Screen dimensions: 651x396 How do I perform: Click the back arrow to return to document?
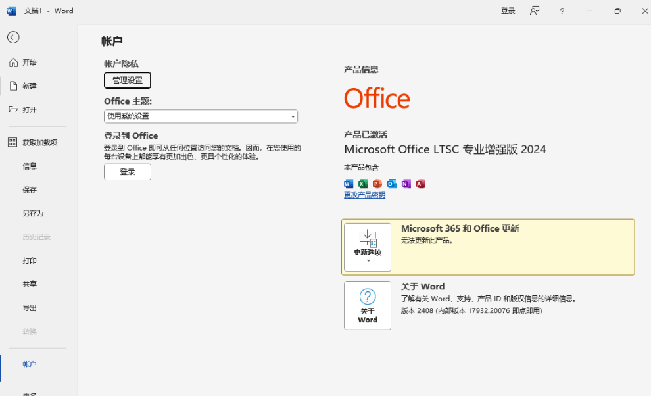pos(13,37)
